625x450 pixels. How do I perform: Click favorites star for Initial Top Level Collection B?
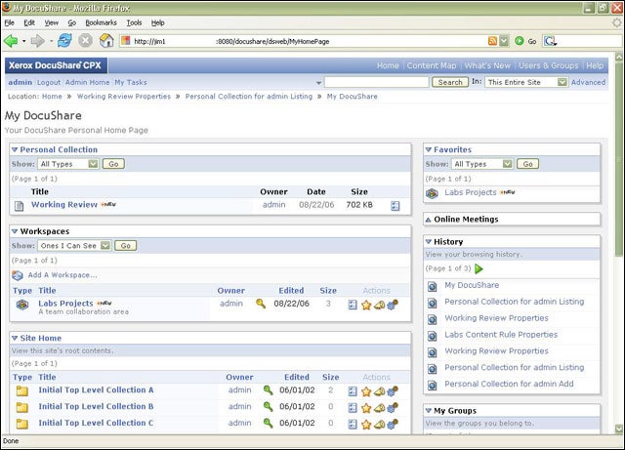(366, 408)
